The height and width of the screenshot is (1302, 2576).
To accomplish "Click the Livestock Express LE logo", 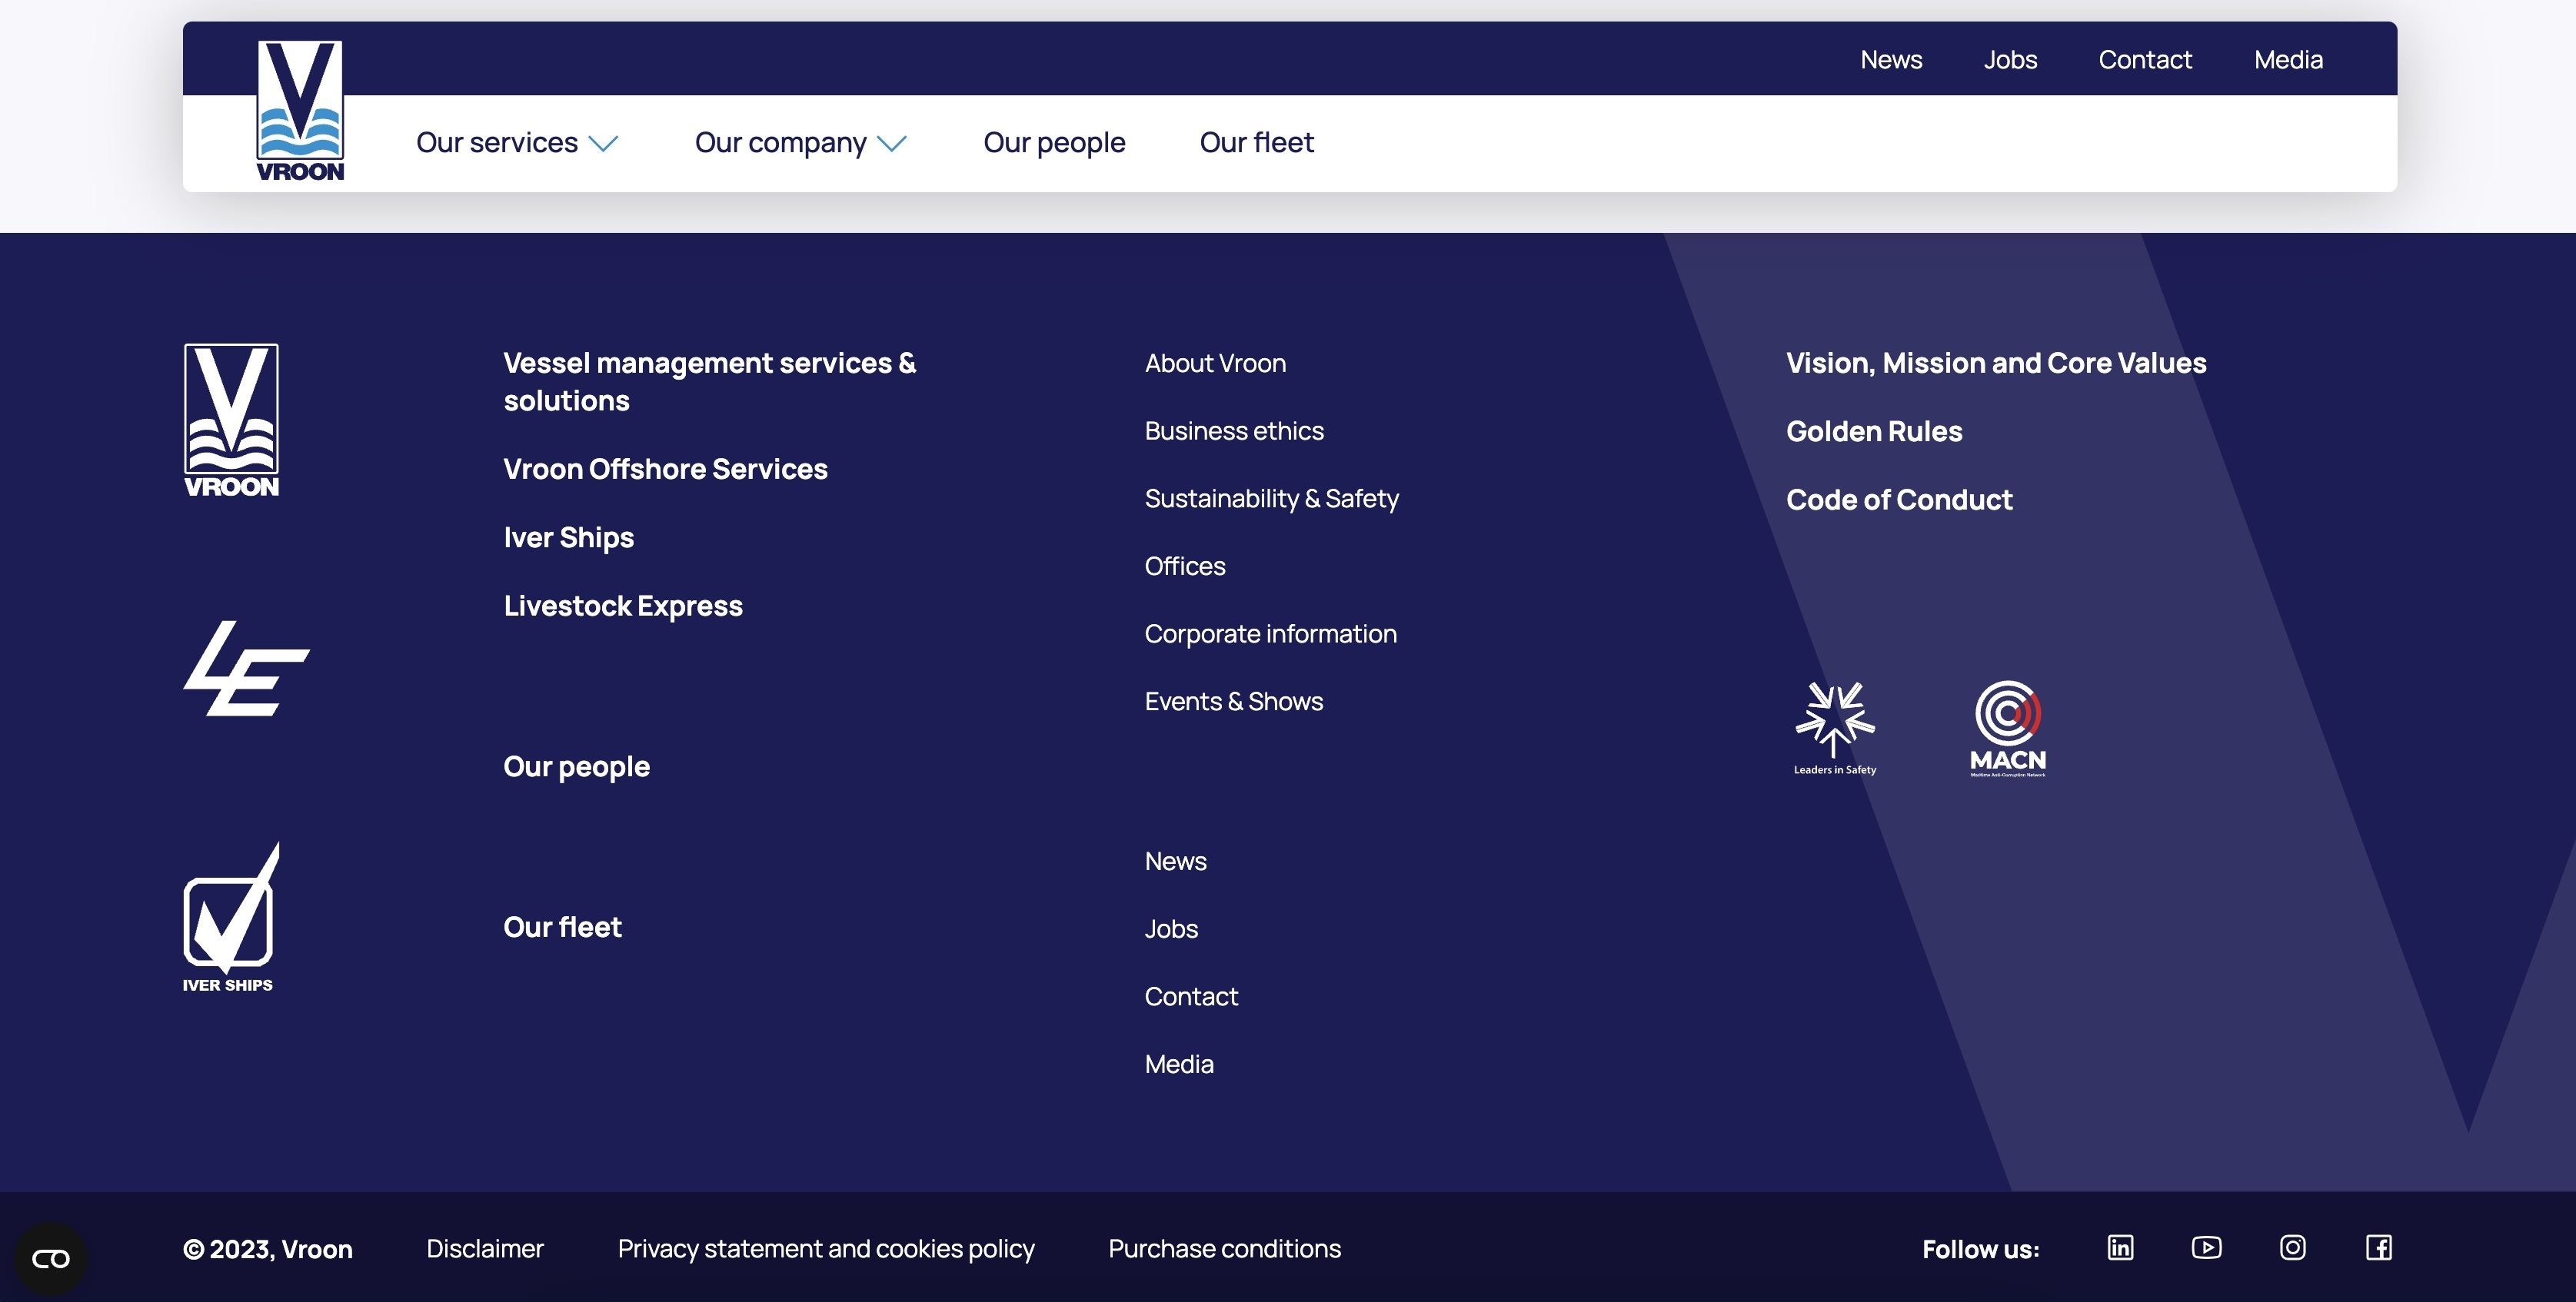I will 246,667.
